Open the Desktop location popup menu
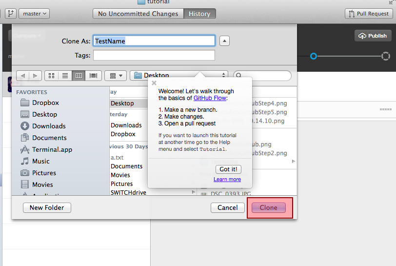The height and width of the screenshot is (266, 396). point(179,75)
